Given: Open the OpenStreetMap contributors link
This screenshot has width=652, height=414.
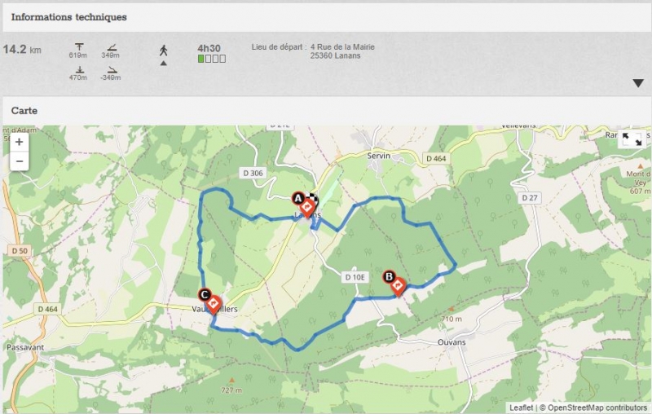Looking at the screenshot, I should [597, 407].
